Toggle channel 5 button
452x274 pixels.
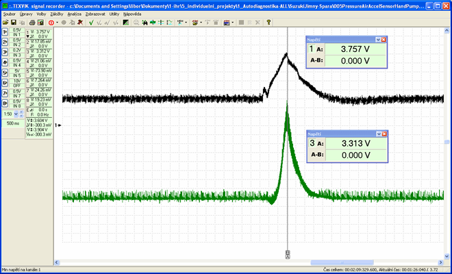click(5, 73)
